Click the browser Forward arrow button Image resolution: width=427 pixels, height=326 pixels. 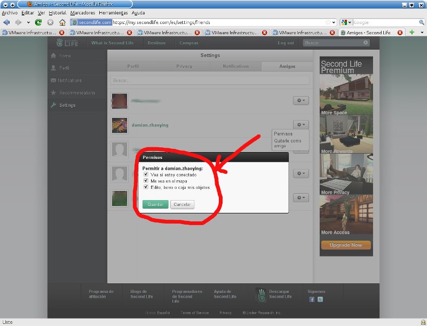pyautogui.click(x=18, y=22)
